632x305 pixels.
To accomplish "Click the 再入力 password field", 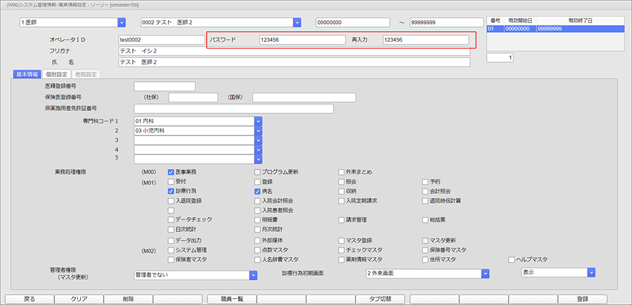I will click(x=425, y=40).
